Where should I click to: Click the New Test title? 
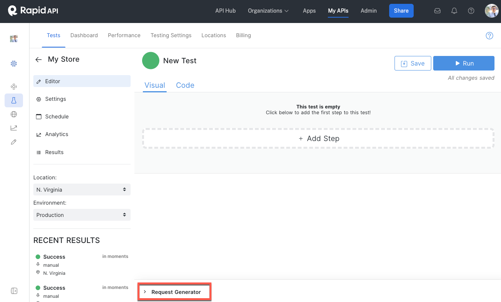click(x=180, y=61)
